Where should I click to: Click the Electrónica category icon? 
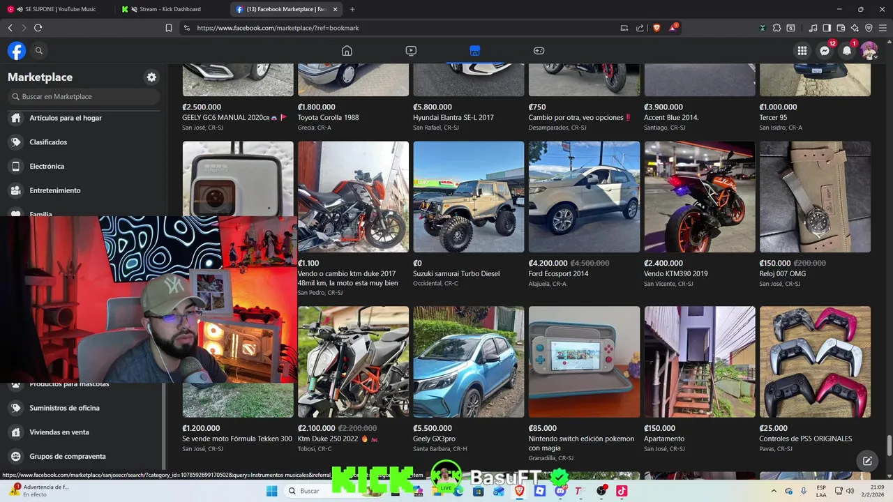click(x=16, y=167)
